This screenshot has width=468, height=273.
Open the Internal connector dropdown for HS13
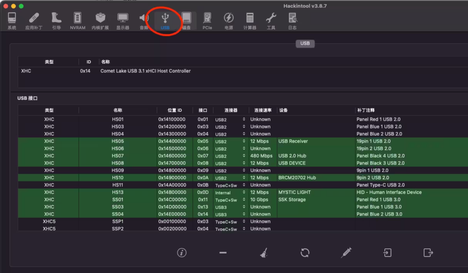[230, 192]
